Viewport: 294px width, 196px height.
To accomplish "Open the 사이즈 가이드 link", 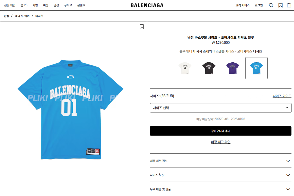I will [x=282, y=96].
